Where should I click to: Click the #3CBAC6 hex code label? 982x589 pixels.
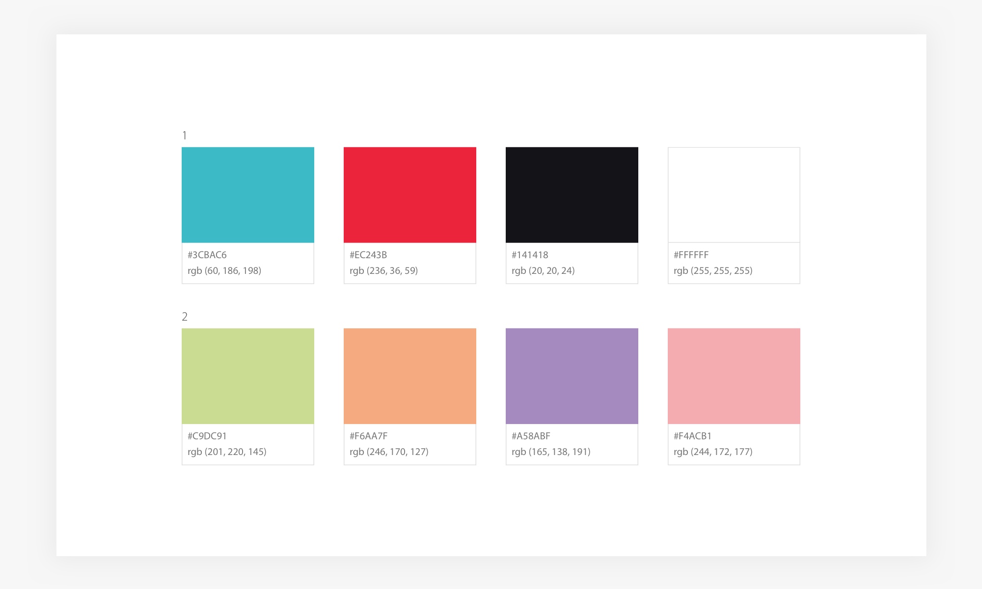pyautogui.click(x=207, y=255)
